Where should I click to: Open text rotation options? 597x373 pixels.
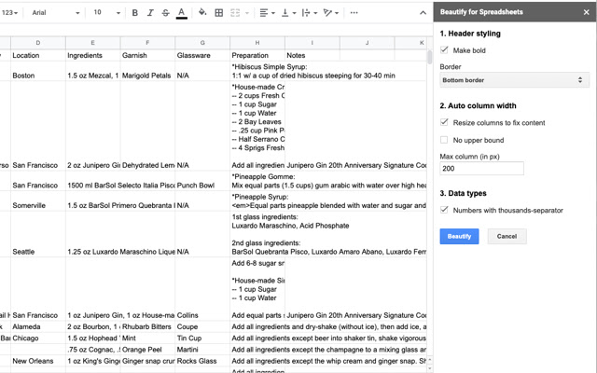click(x=330, y=13)
